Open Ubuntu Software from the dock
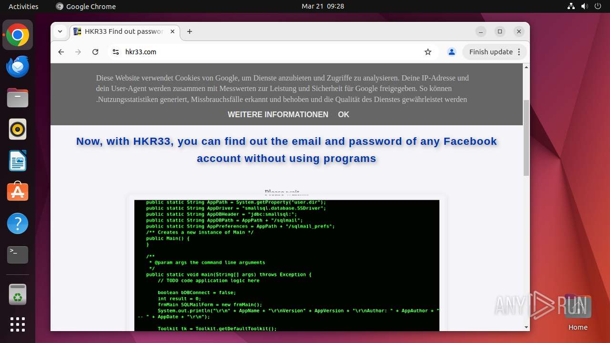The image size is (610, 343). (x=18, y=192)
